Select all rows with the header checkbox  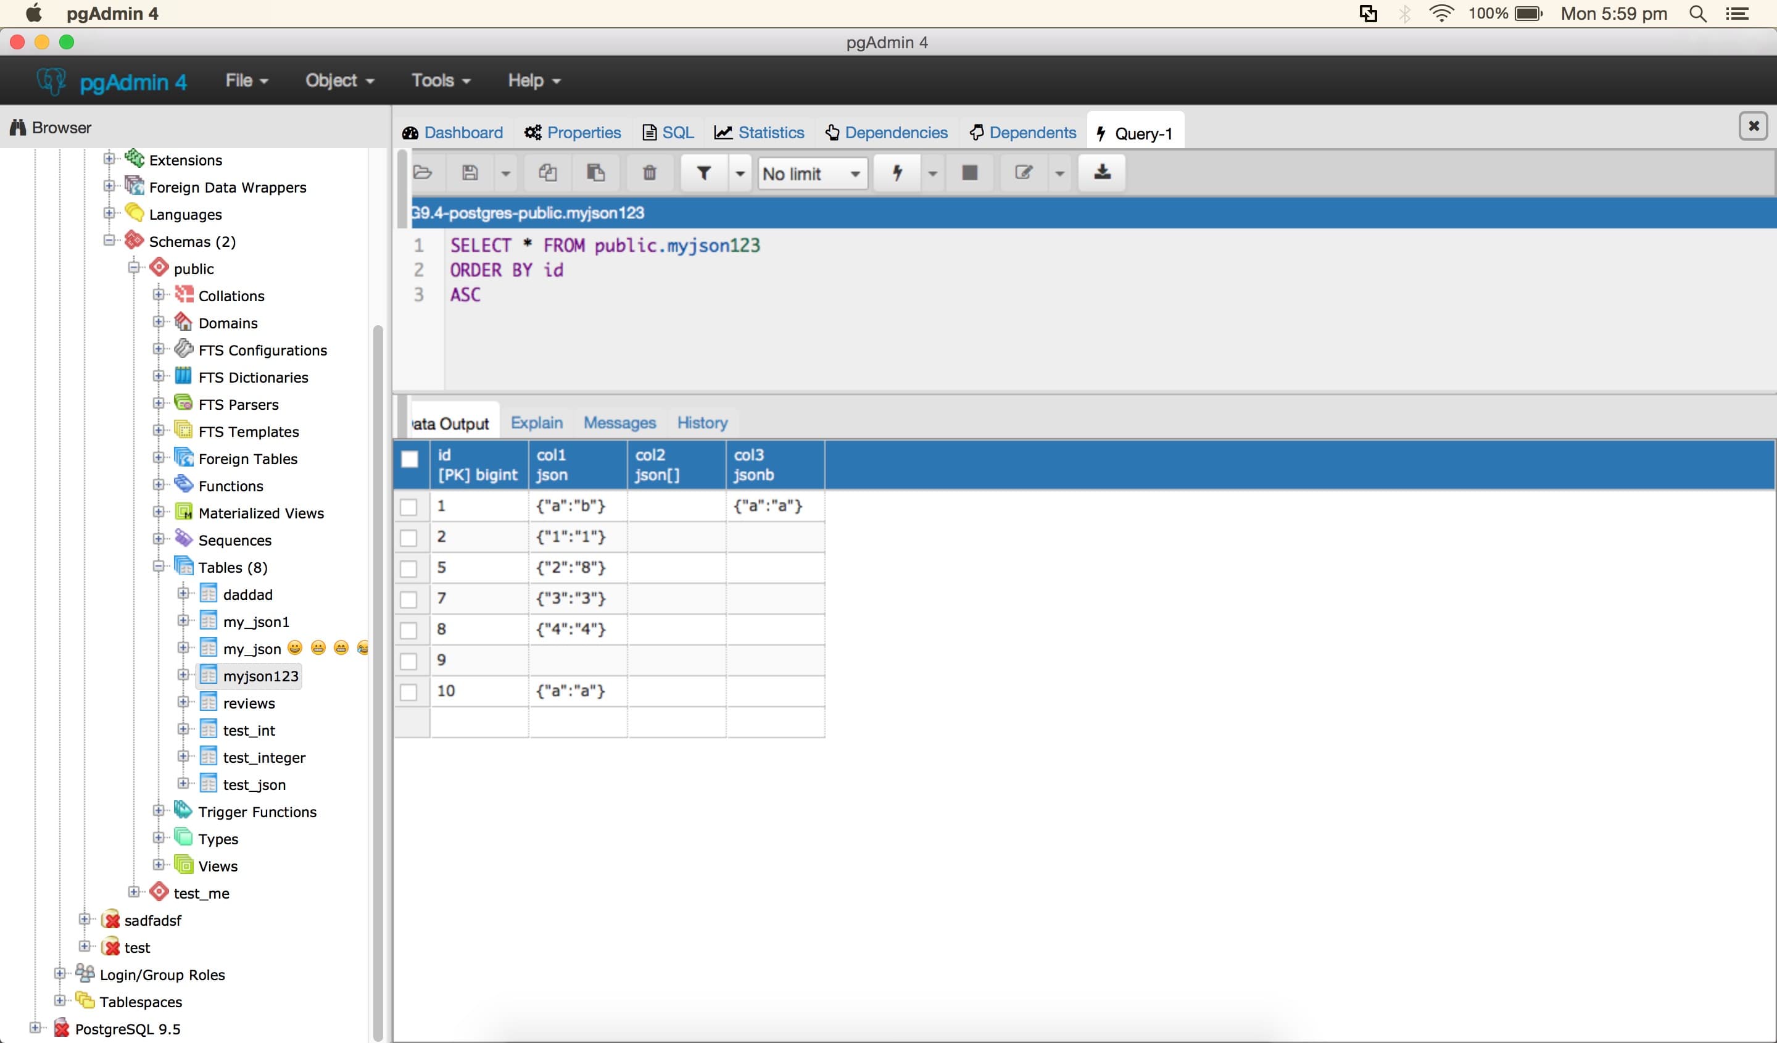(x=410, y=459)
